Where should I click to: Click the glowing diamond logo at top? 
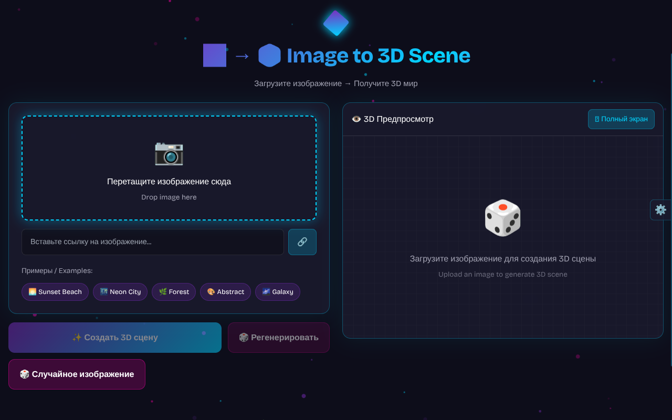(336, 23)
